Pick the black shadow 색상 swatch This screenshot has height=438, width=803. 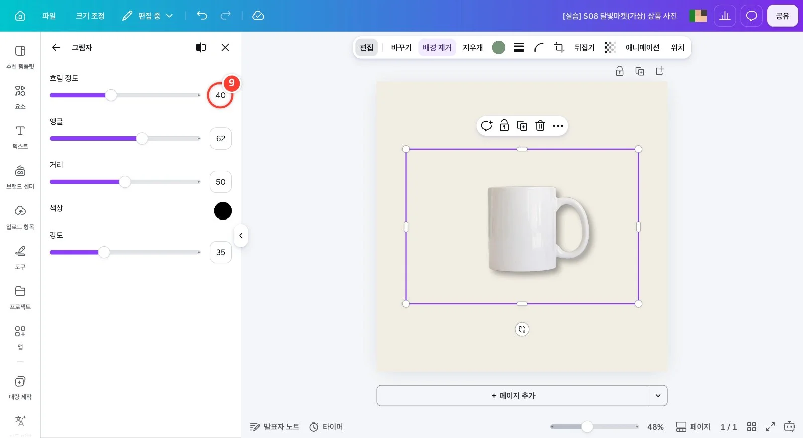223,211
